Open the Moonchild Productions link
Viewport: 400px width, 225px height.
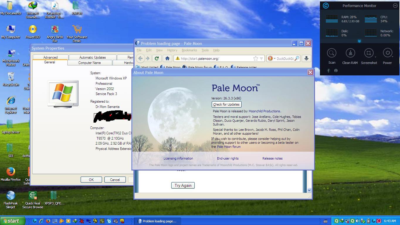tap(264, 111)
